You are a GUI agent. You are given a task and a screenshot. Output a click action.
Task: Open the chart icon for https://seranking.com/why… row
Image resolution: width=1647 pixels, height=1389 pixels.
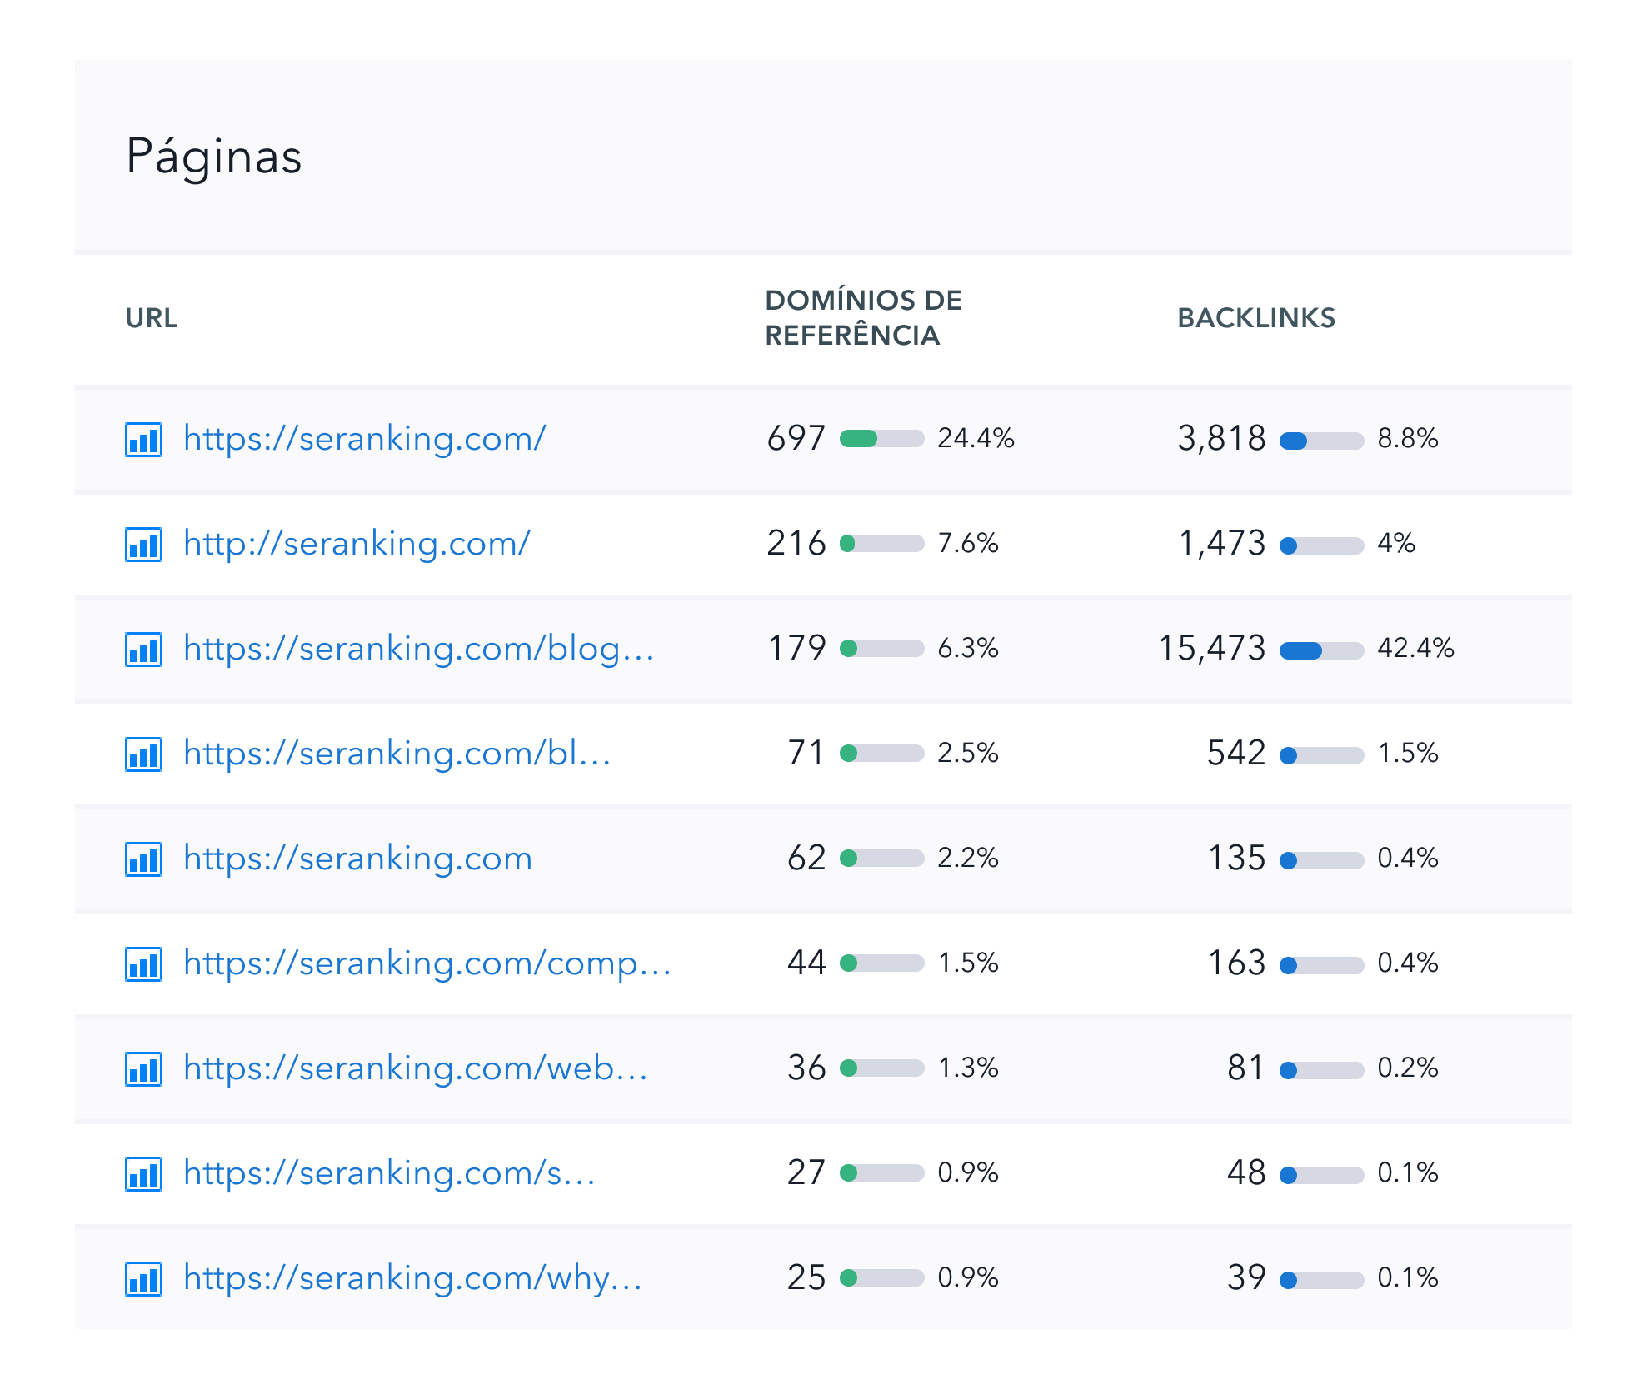tap(143, 1279)
